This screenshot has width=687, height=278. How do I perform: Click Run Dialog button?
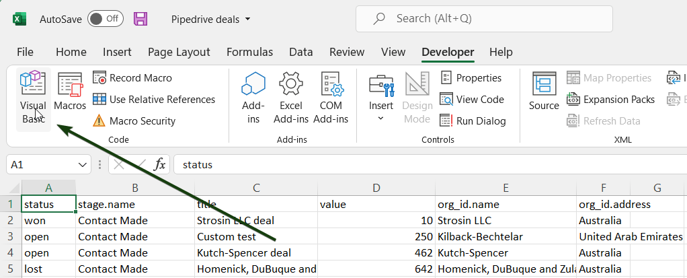pyautogui.click(x=473, y=121)
